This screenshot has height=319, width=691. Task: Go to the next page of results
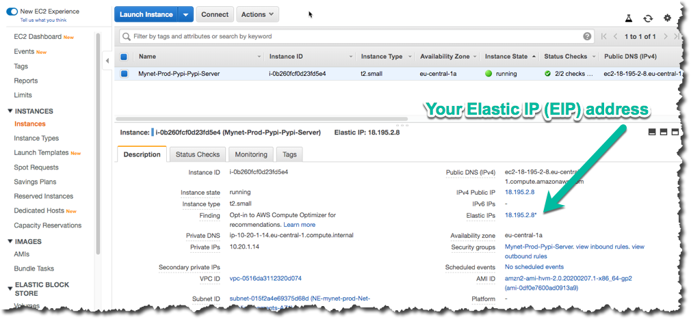point(666,36)
